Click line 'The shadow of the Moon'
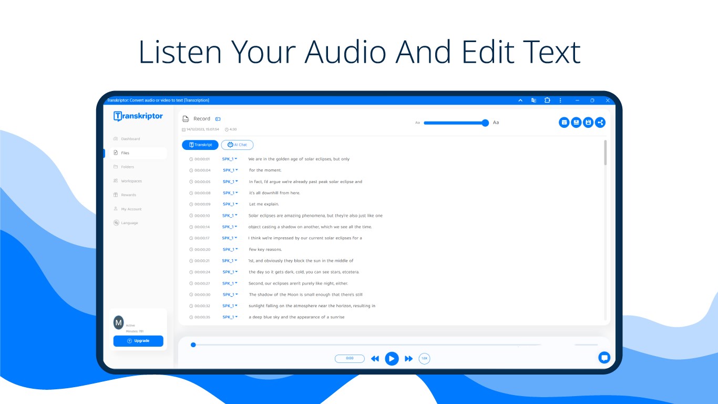The height and width of the screenshot is (404, 718). click(x=306, y=295)
